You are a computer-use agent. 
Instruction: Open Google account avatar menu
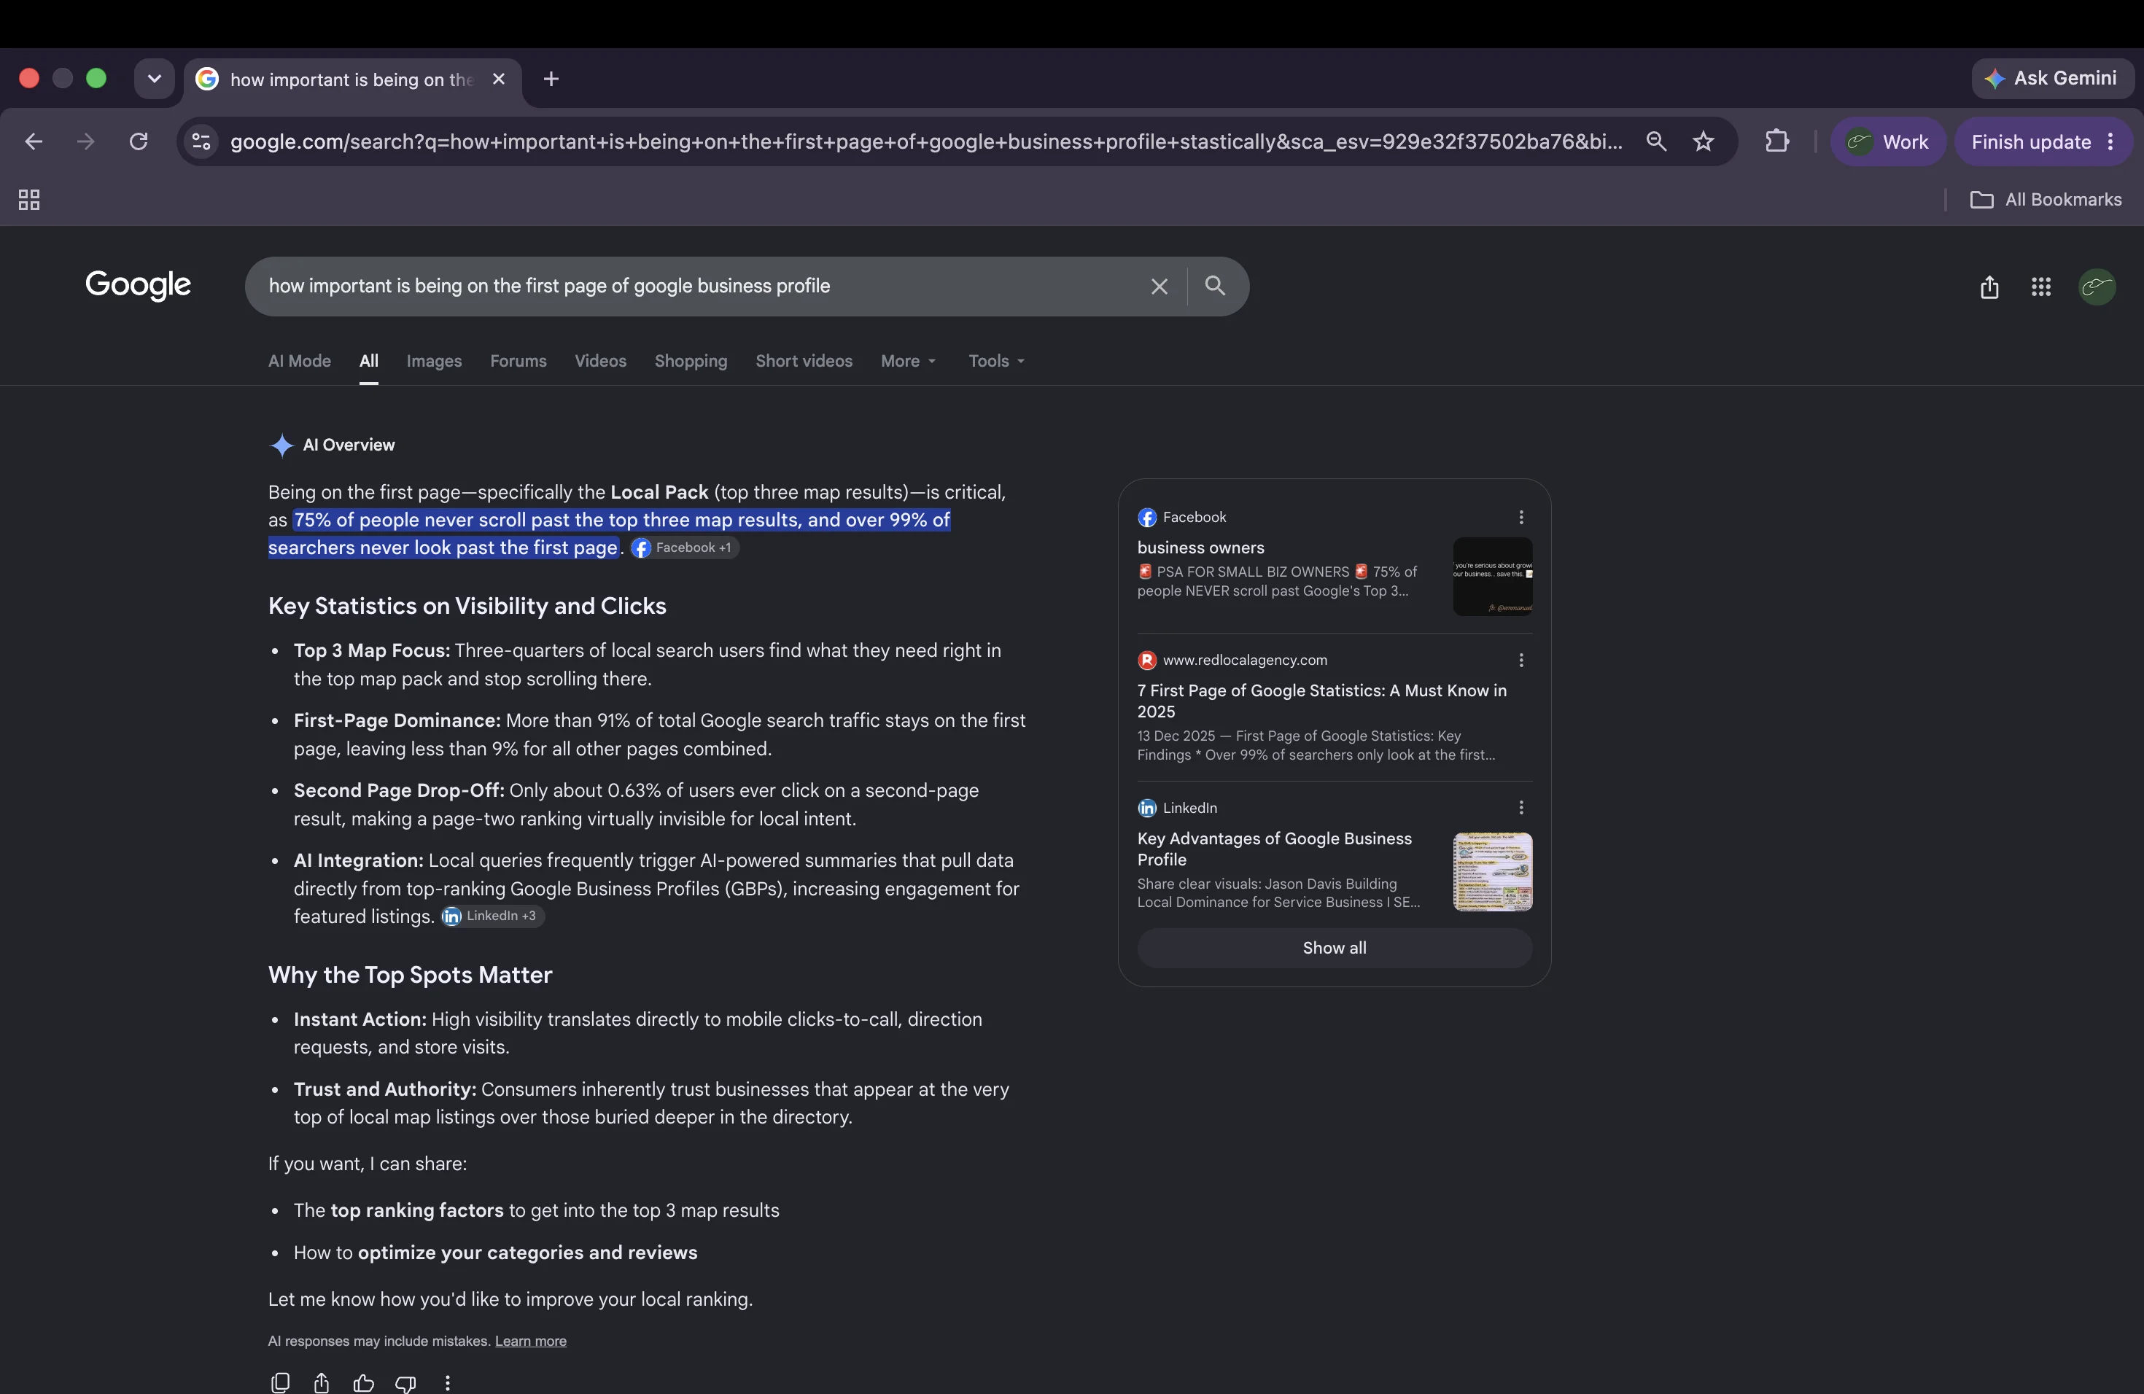2097,287
